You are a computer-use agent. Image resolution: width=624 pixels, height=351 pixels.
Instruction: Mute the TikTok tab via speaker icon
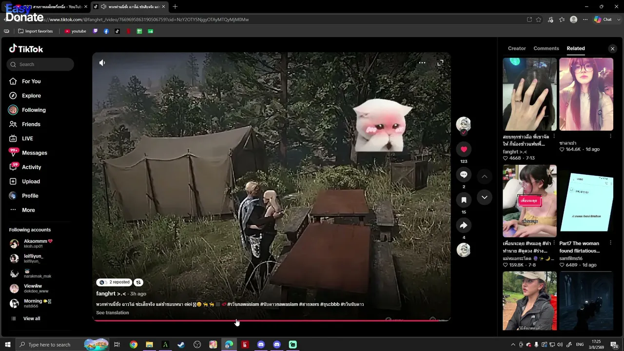coord(103,7)
